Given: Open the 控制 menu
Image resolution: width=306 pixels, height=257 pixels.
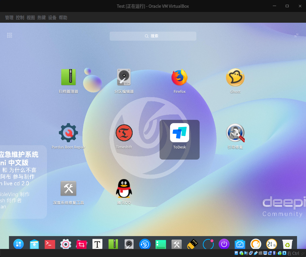Looking at the screenshot, I should coord(20,18).
